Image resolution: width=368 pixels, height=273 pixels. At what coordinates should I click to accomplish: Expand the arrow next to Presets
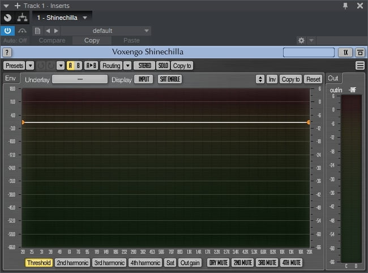click(30, 66)
